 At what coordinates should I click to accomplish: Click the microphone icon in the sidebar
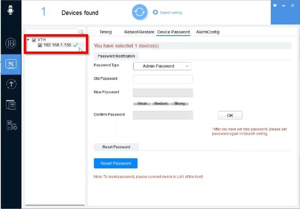coord(10,10)
